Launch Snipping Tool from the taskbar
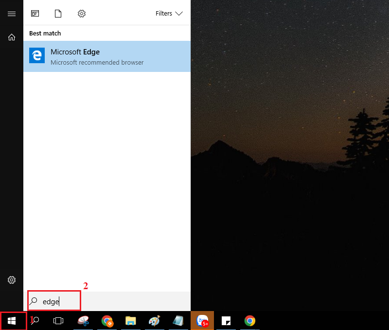Image resolution: width=389 pixels, height=330 pixels. click(x=83, y=321)
